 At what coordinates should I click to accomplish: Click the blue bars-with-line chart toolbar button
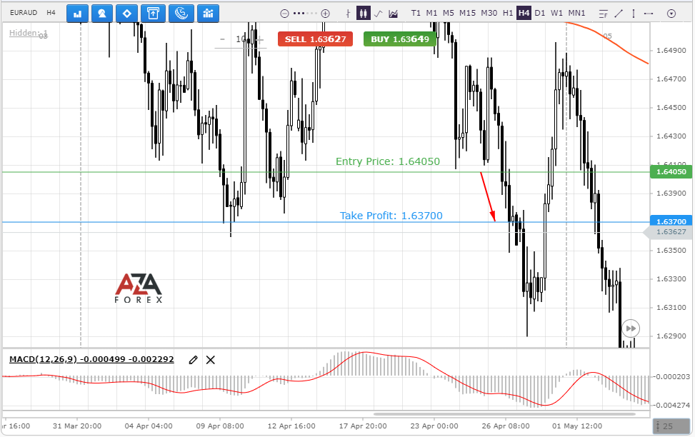[x=208, y=14]
